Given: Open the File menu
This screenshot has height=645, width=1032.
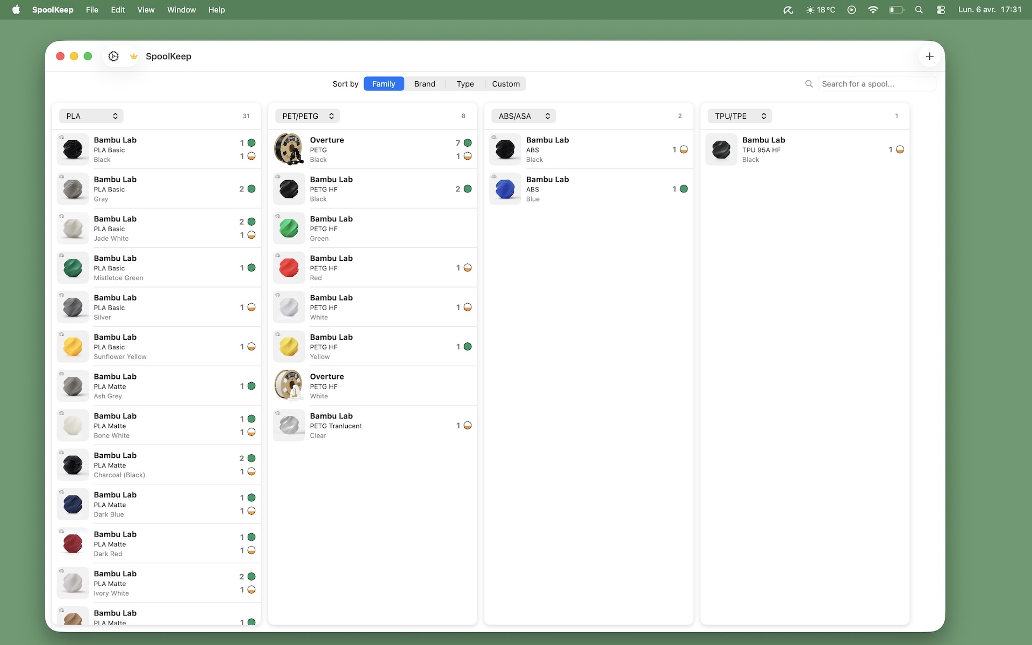Looking at the screenshot, I should 92,10.
